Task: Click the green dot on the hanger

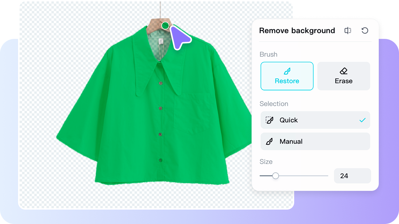Action: point(164,26)
